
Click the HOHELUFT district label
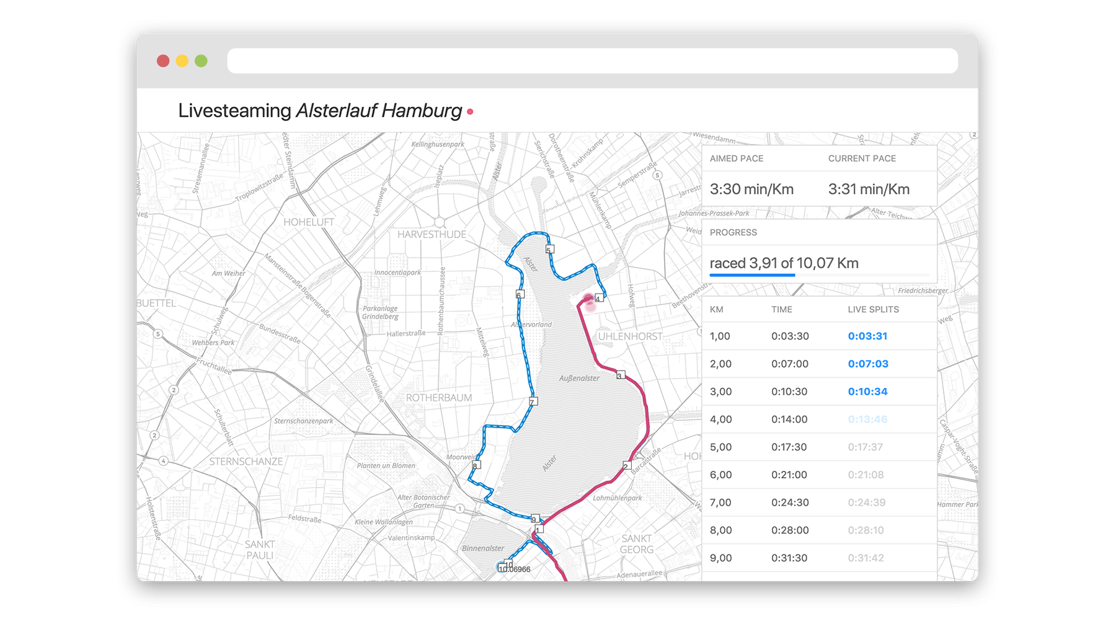(x=309, y=222)
